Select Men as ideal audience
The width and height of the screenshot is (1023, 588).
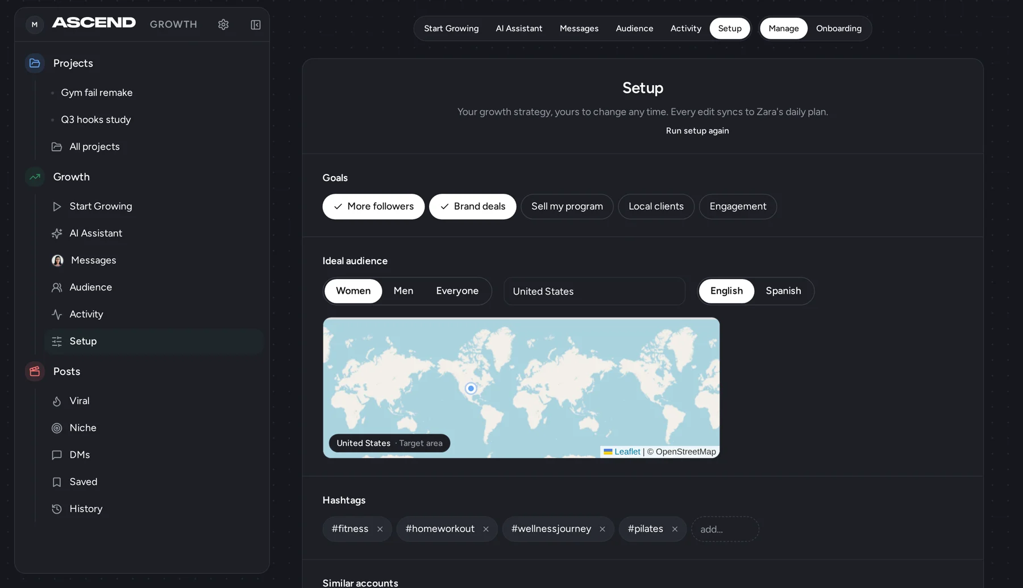click(x=404, y=291)
